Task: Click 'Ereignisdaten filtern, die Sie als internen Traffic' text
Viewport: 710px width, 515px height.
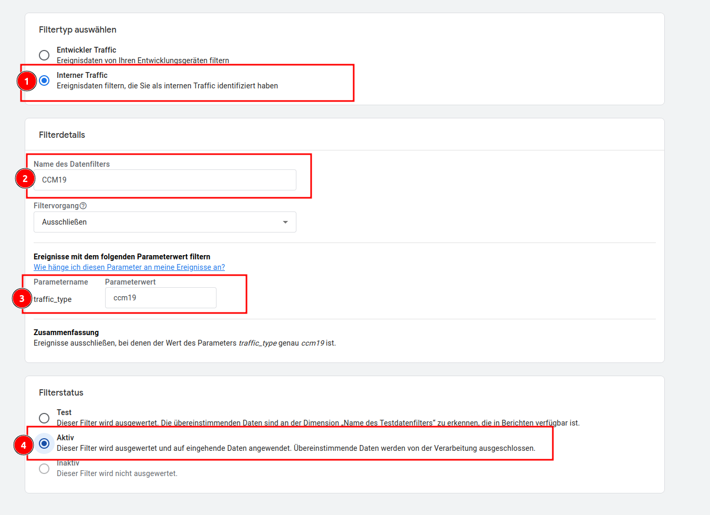Action: coord(167,86)
